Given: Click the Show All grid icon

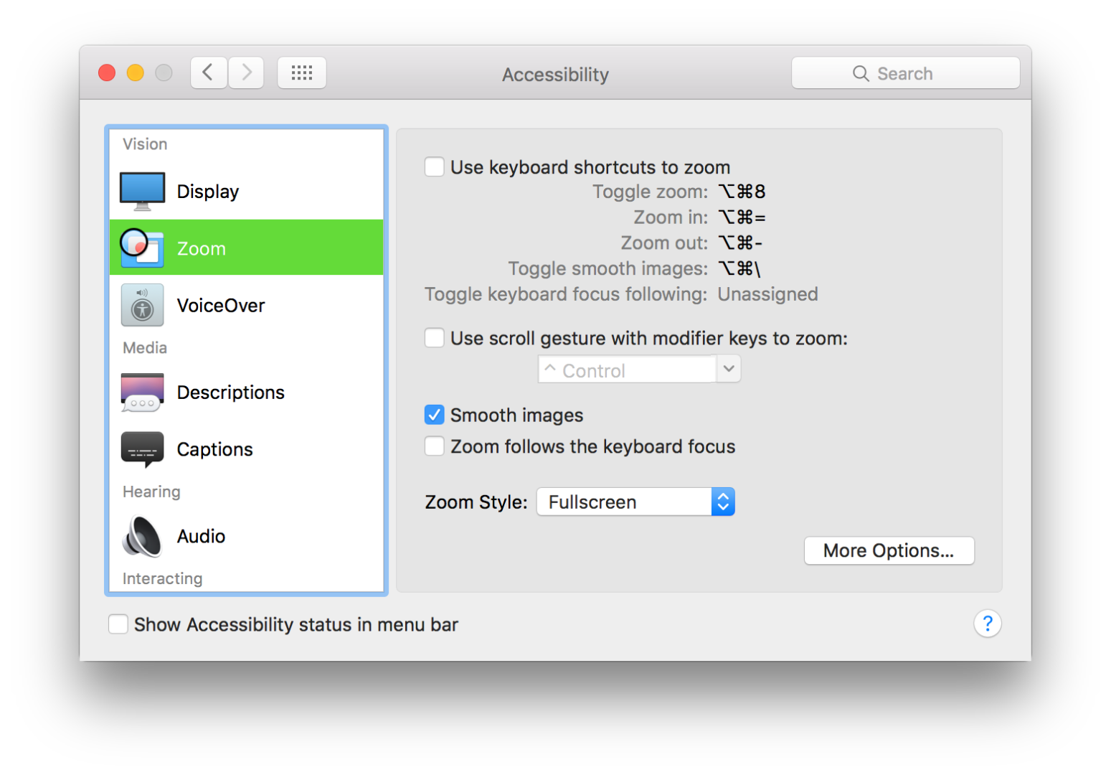Looking at the screenshot, I should pos(301,72).
